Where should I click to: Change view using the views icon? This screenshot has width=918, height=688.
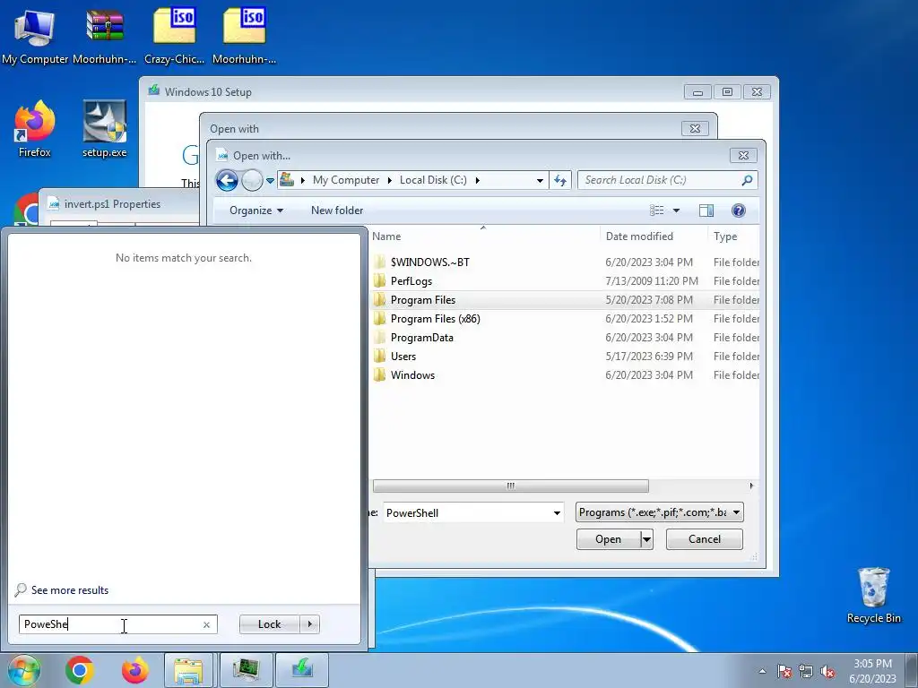[657, 211]
